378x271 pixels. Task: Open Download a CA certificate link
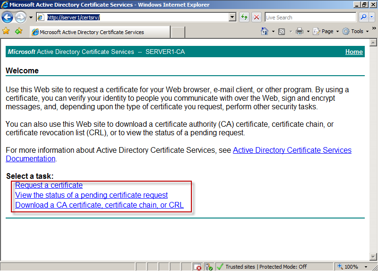(x=99, y=205)
